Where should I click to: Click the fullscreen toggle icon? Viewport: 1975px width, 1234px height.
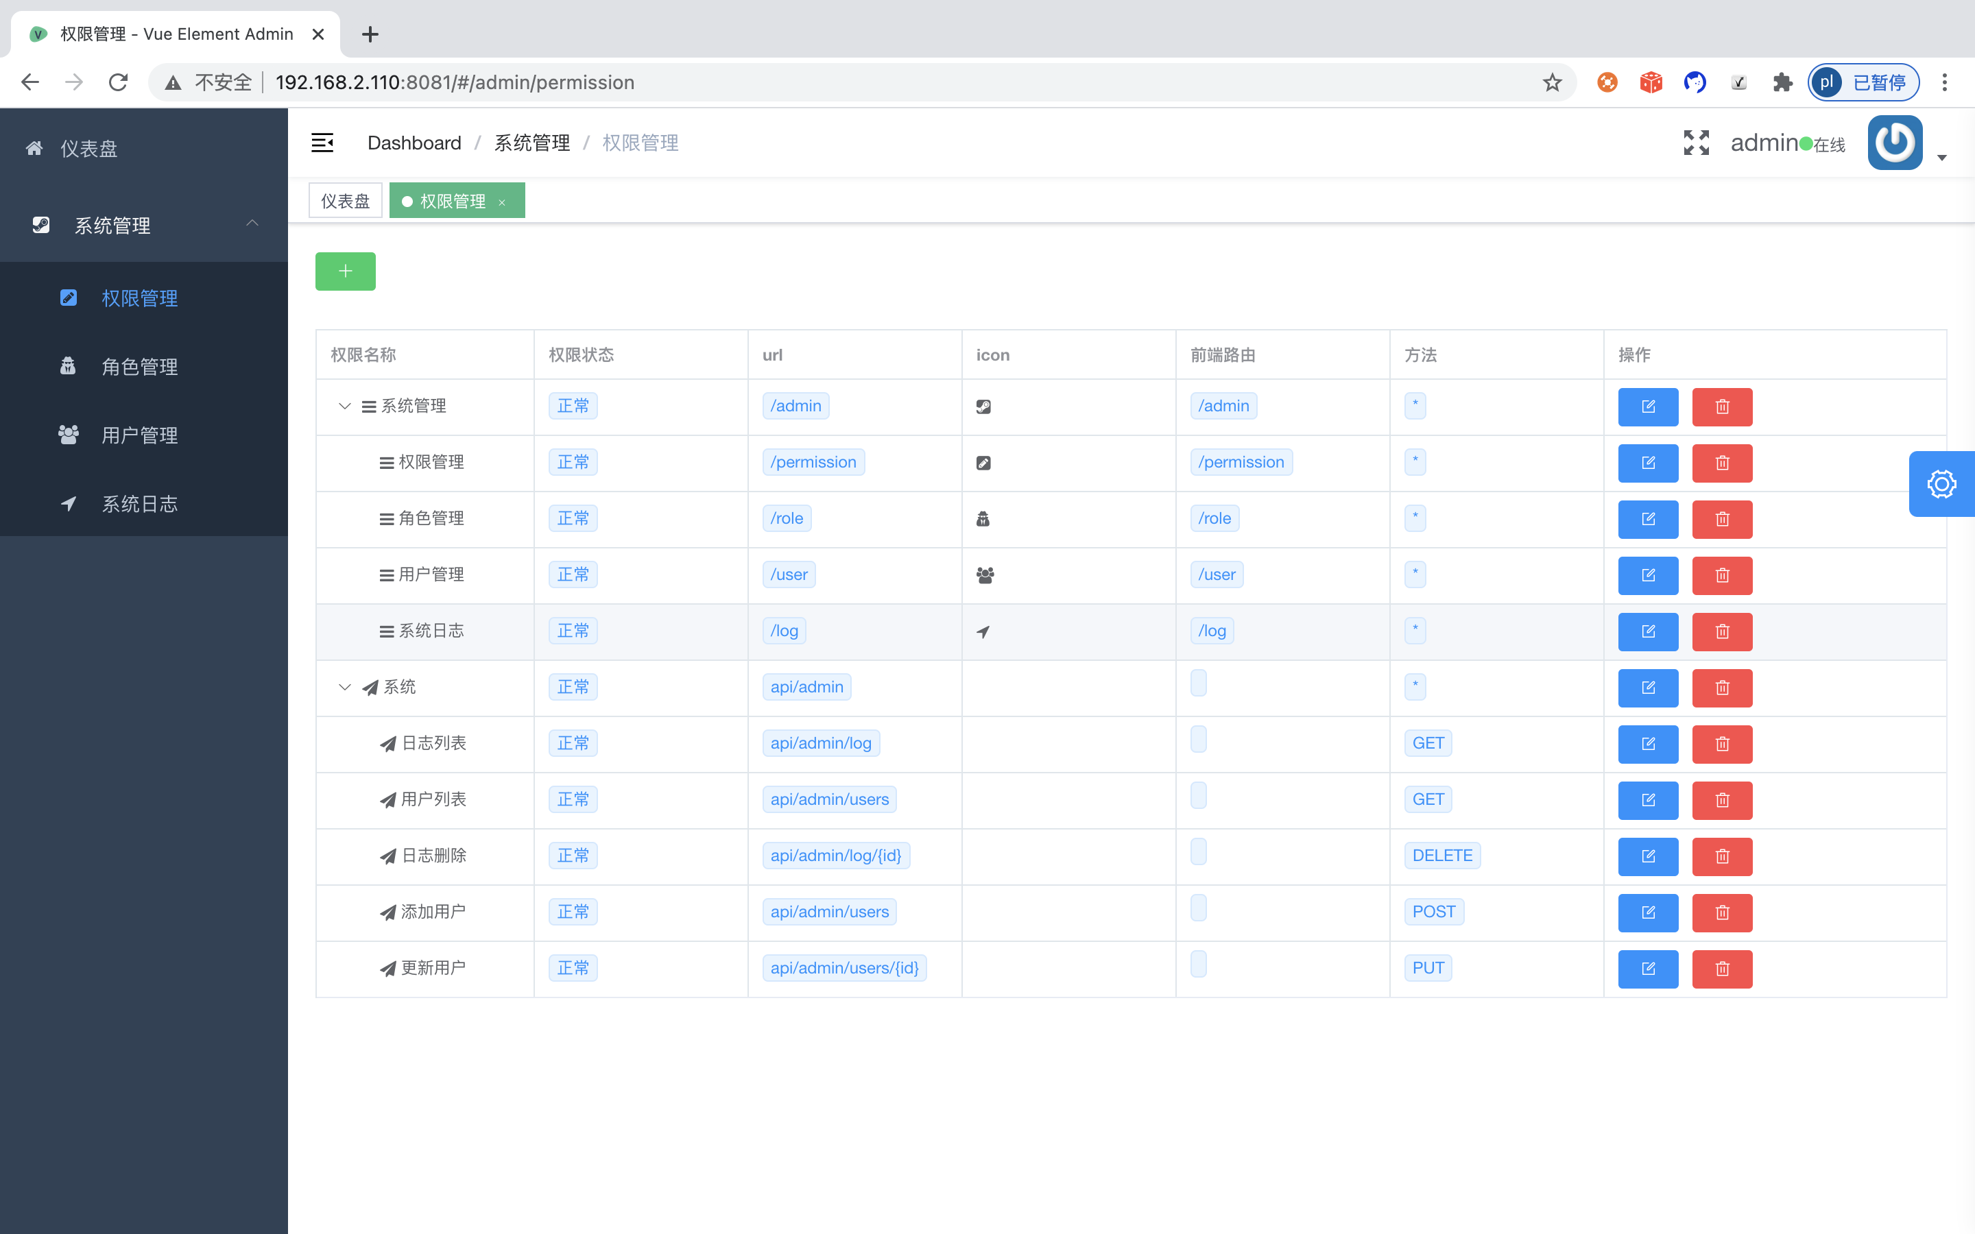1696,143
